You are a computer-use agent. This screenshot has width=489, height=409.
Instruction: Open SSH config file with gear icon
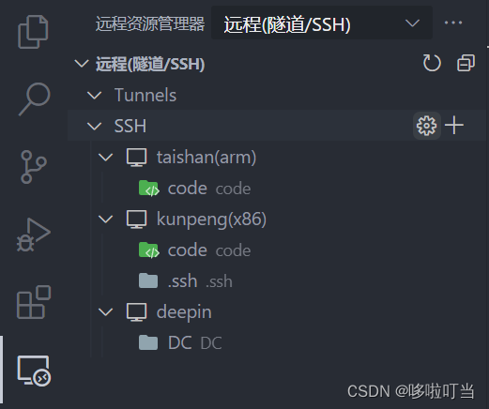point(426,126)
